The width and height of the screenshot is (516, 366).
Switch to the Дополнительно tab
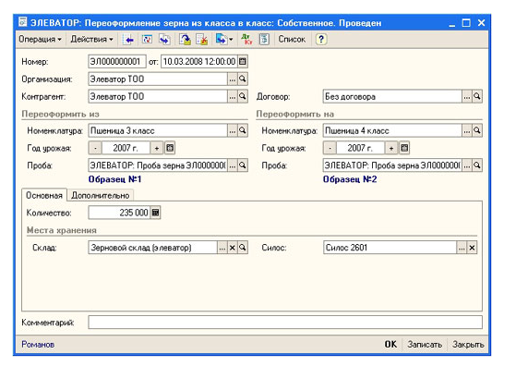coord(101,195)
